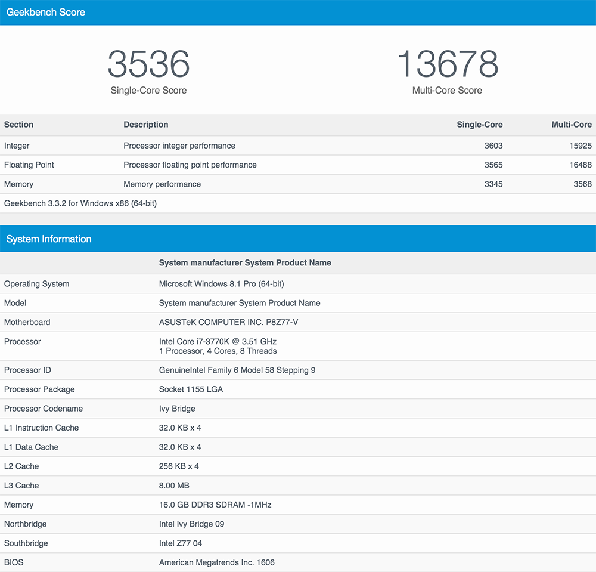Click the American Megatrends BIOS value
The width and height of the screenshot is (596, 572).
pyautogui.click(x=216, y=562)
